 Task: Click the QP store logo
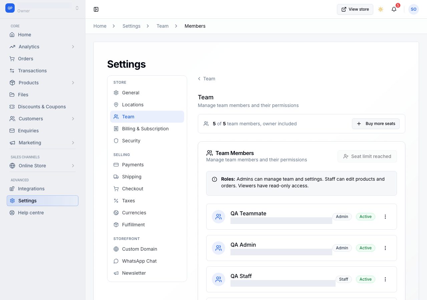(10, 8)
